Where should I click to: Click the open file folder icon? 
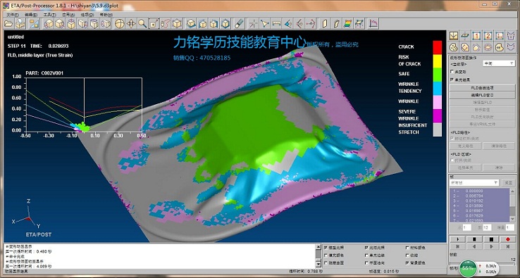click(8, 23)
